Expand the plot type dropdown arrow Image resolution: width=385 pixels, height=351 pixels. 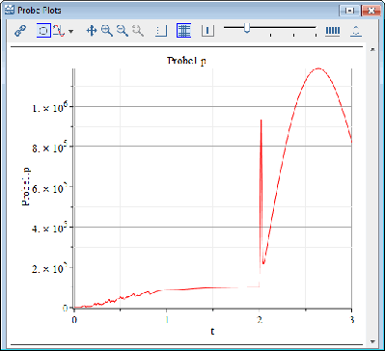pyautogui.click(x=70, y=32)
